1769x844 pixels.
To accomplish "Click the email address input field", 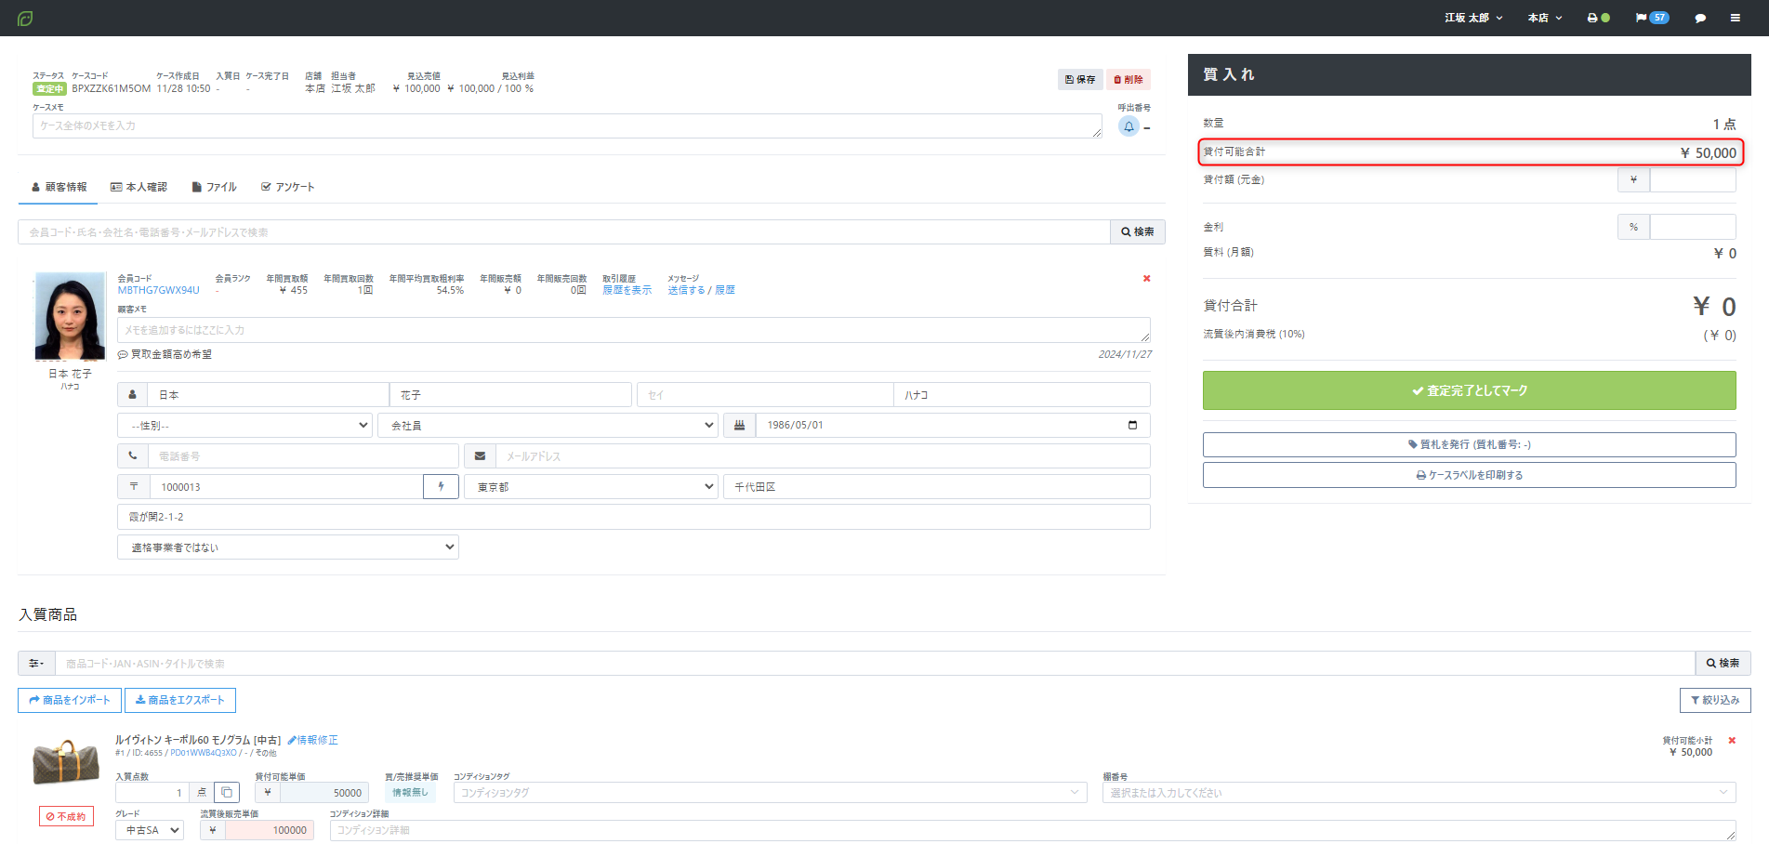I will click(823, 455).
